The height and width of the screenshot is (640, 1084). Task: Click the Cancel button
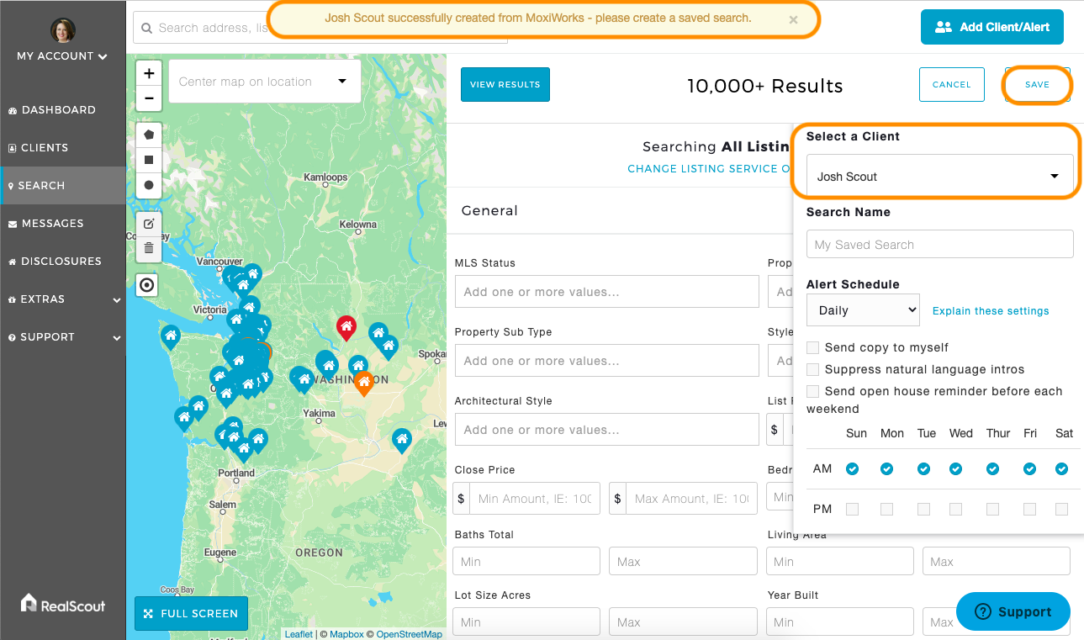pos(951,84)
